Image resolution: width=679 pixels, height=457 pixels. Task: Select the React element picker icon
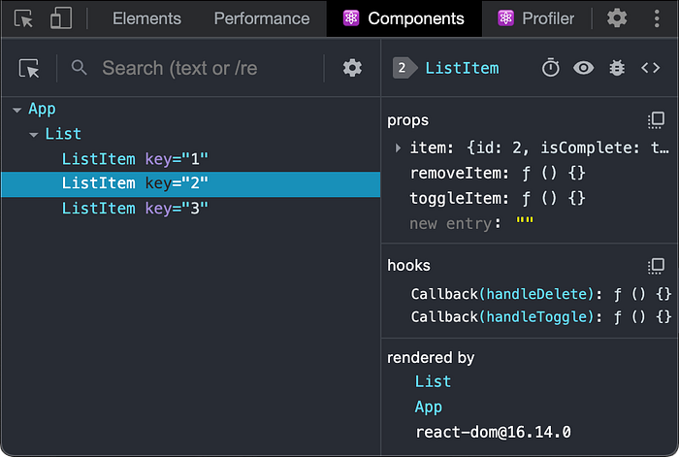[30, 68]
